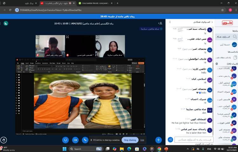Toggle the phone audio button
This screenshot has height=152, width=238.
(x=85, y=140)
